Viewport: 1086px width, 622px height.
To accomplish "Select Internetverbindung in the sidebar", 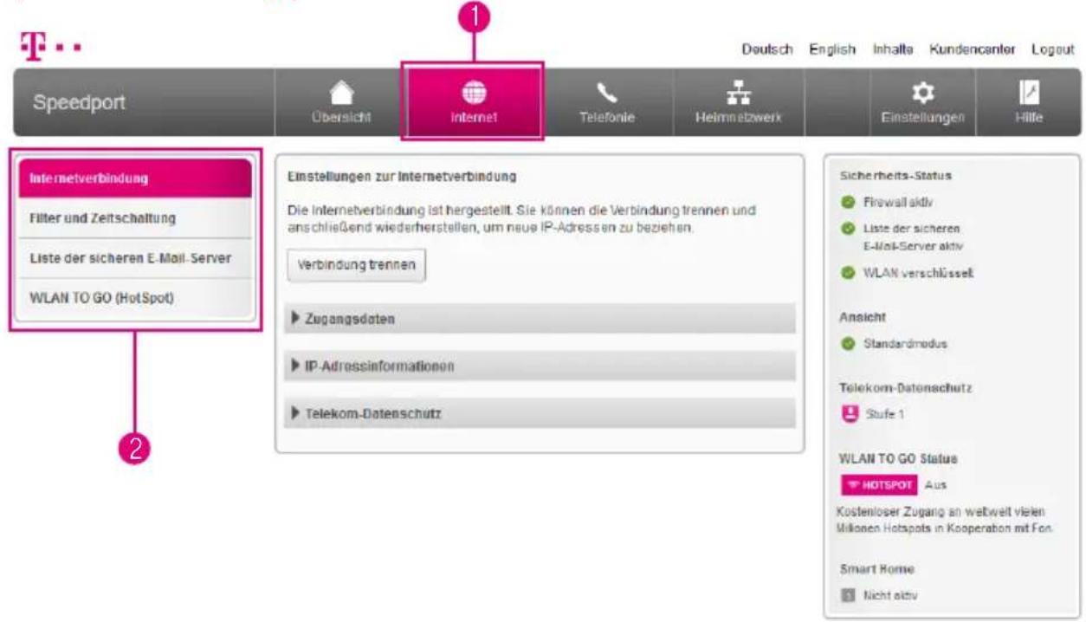I will (134, 178).
